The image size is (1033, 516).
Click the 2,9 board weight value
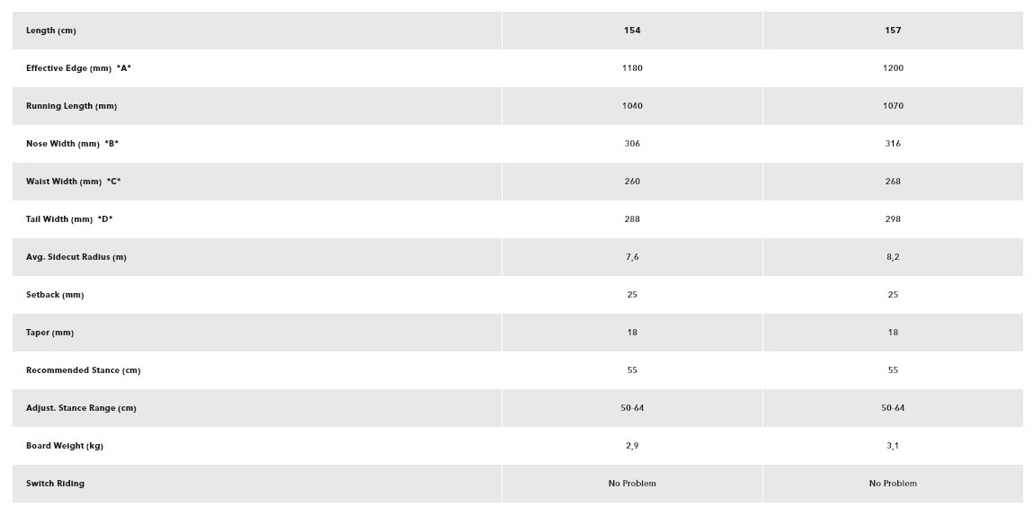(x=632, y=446)
